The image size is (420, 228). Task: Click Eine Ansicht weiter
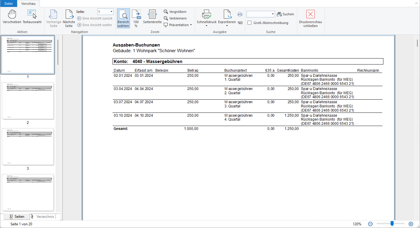[x=95, y=25]
